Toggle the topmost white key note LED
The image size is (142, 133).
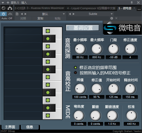point(48,31)
